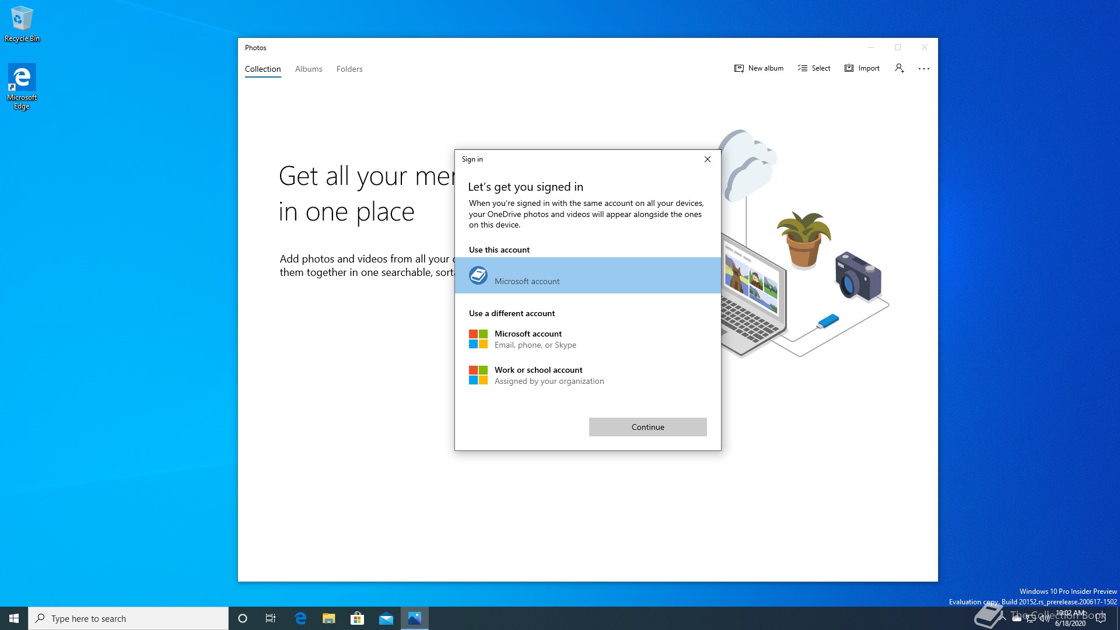Open Task View on the taskbar
Screen dimensions: 1120x630
pos(271,618)
